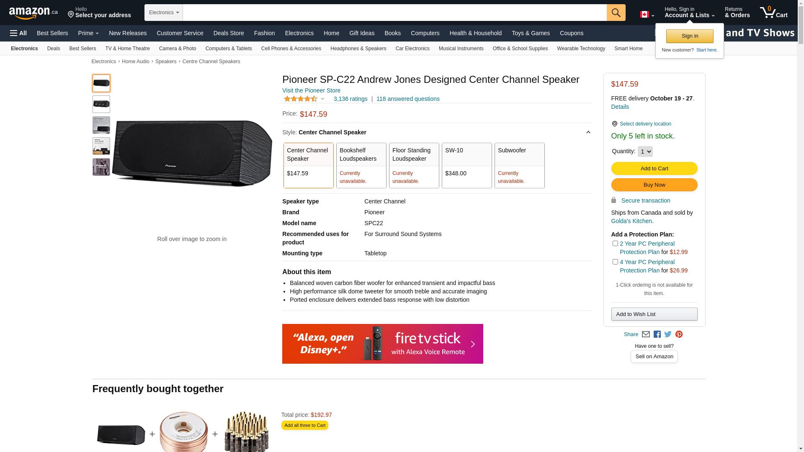
Task: Visit the Pioneer Store link
Action: pos(311,90)
